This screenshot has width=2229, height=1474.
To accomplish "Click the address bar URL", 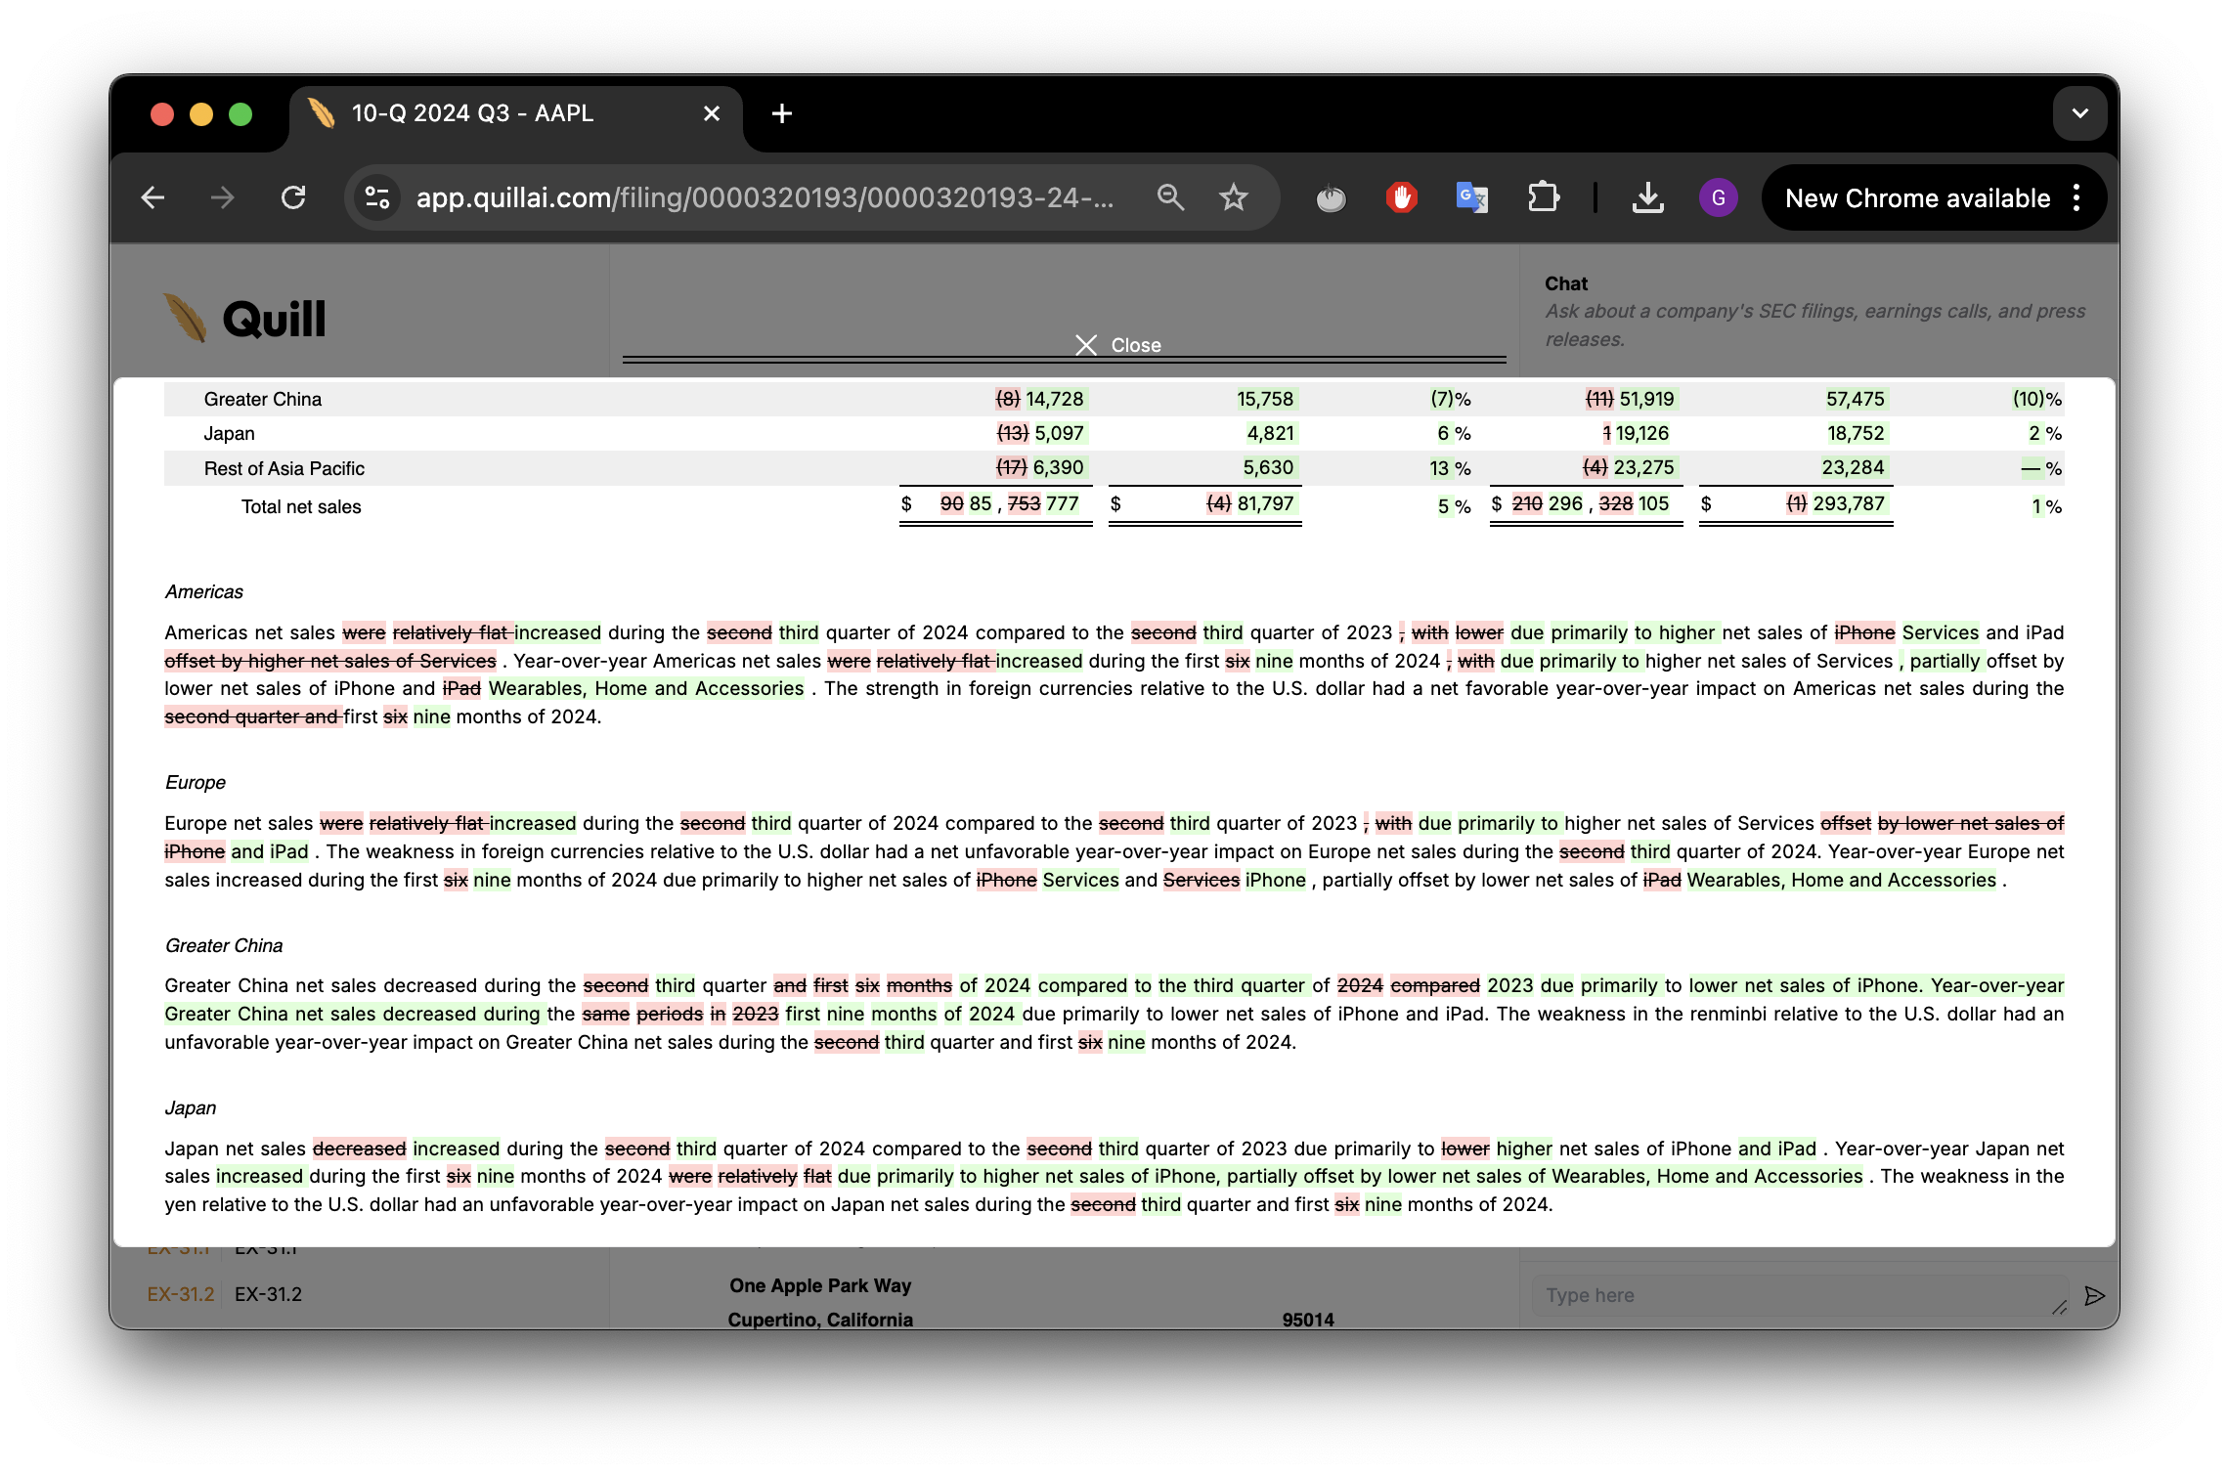I will pyautogui.click(x=765, y=198).
